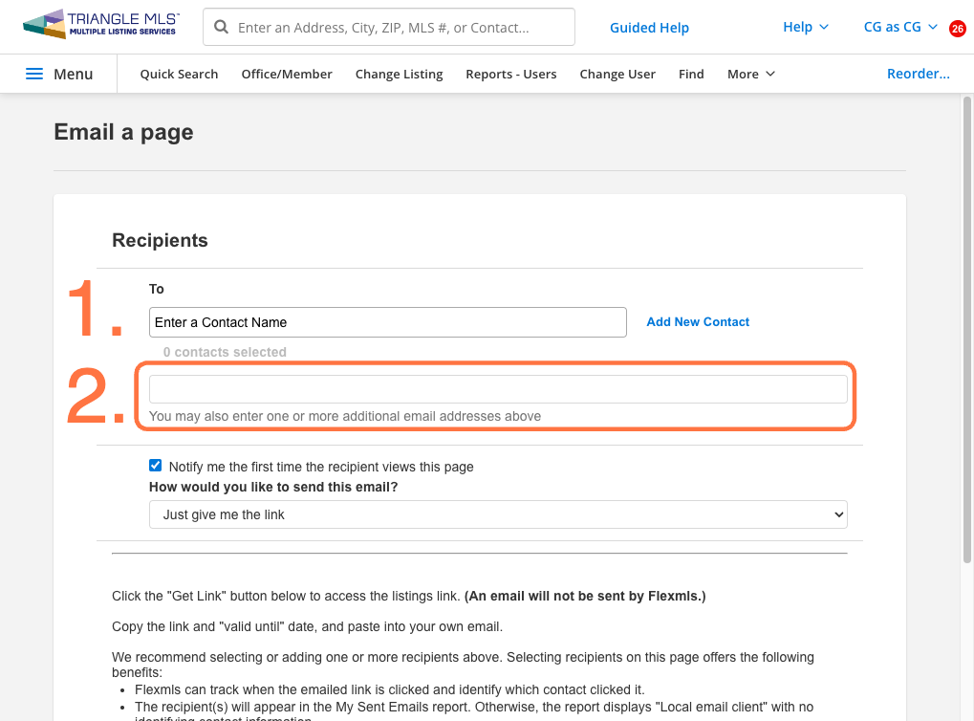Click the "Recipients" section heading
This screenshot has height=721, width=974.
coord(160,241)
